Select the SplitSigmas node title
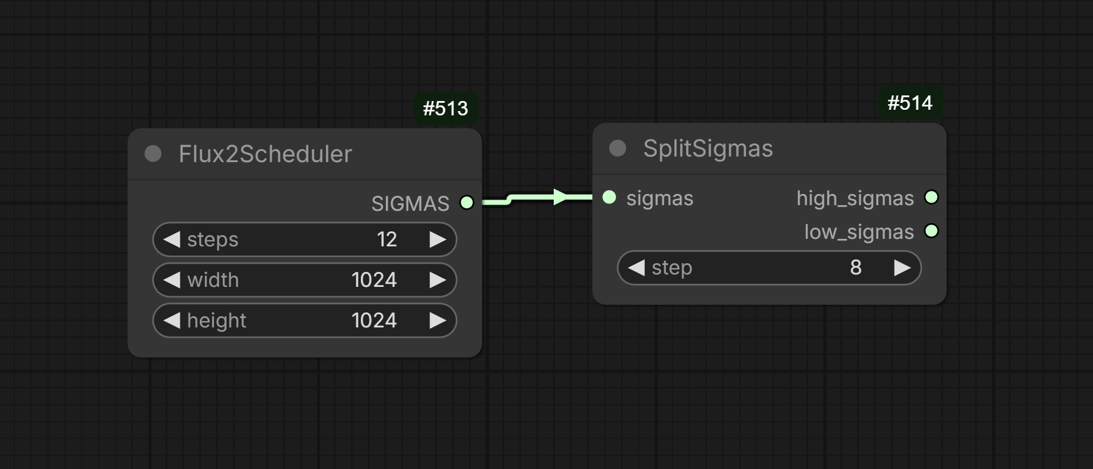Screen dimensions: 1093x469 tap(708, 148)
